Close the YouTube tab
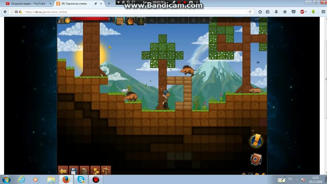 [x=50, y=4]
